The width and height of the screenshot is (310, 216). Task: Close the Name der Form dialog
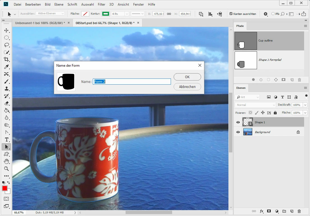click(x=200, y=65)
